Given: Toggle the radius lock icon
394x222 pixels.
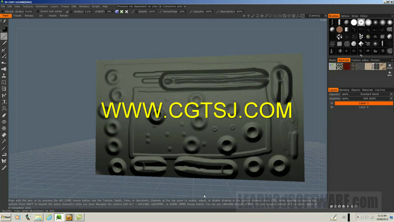Looking at the screenshot, I should pyautogui.click(x=71, y=11).
